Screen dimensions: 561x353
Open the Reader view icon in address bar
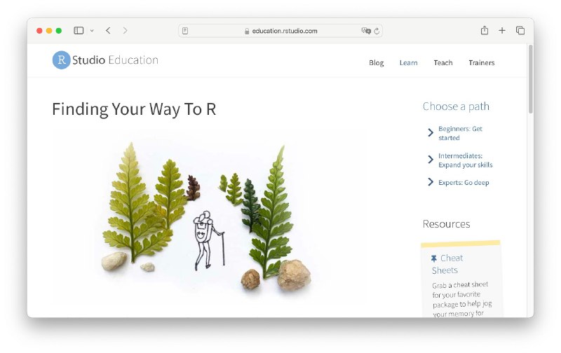coord(185,31)
